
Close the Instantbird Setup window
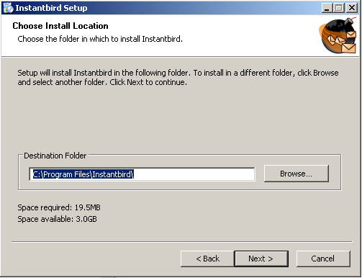coord(352,8)
